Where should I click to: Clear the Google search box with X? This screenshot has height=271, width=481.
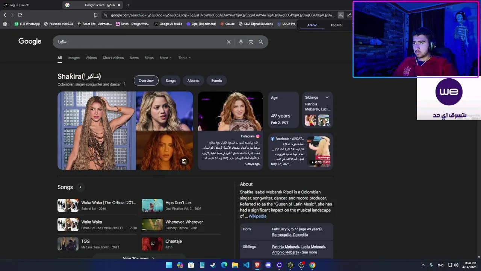point(228,42)
